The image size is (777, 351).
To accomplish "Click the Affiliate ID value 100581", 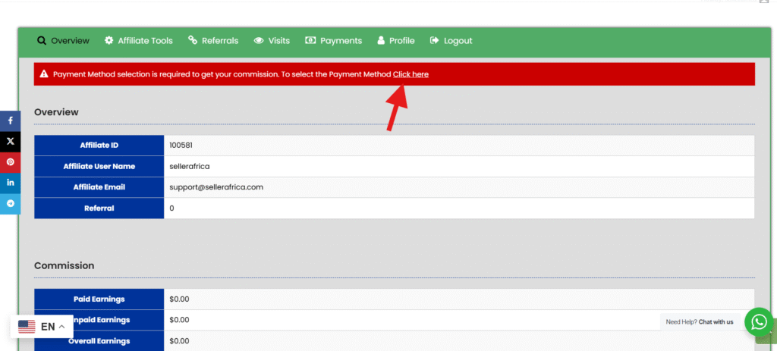I will click(181, 145).
